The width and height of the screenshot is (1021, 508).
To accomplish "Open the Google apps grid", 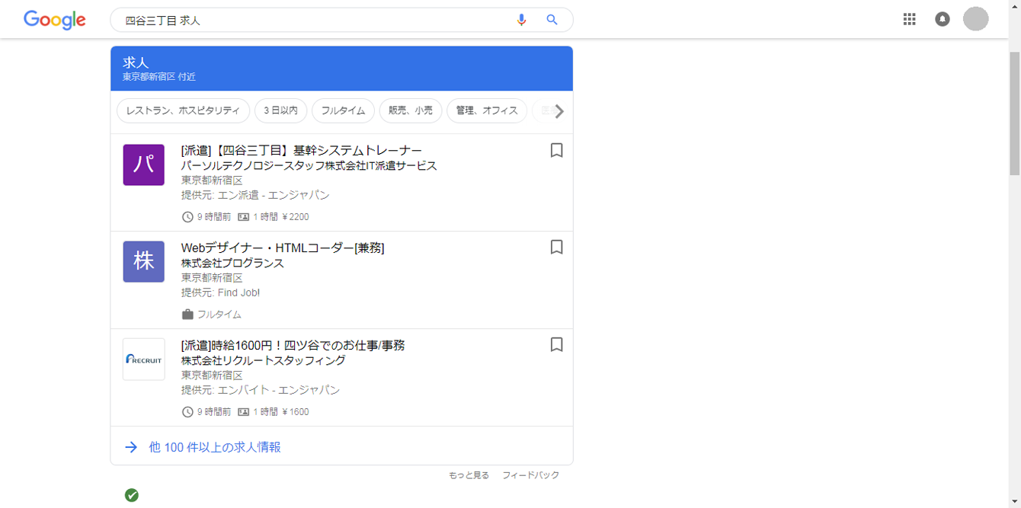I will [x=909, y=20].
